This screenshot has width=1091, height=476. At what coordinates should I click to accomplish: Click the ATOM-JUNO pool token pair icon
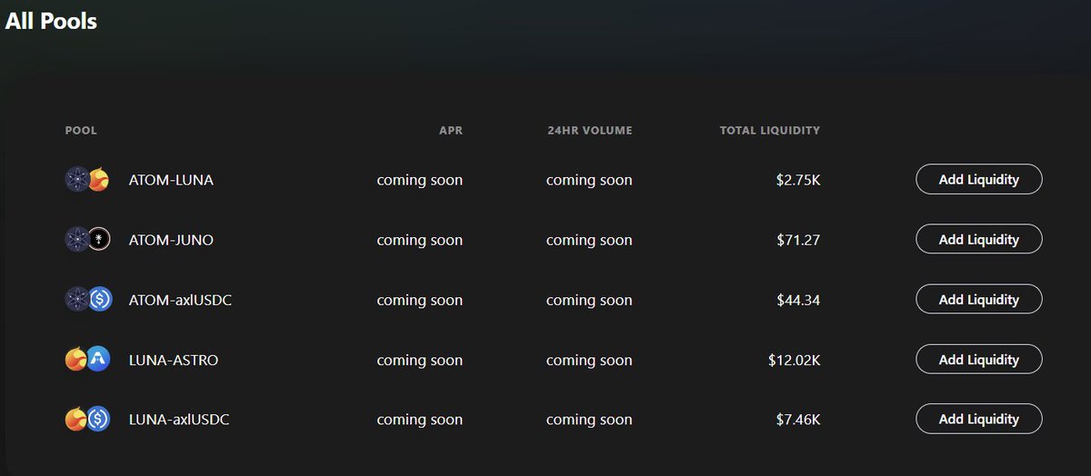pyautogui.click(x=87, y=240)
